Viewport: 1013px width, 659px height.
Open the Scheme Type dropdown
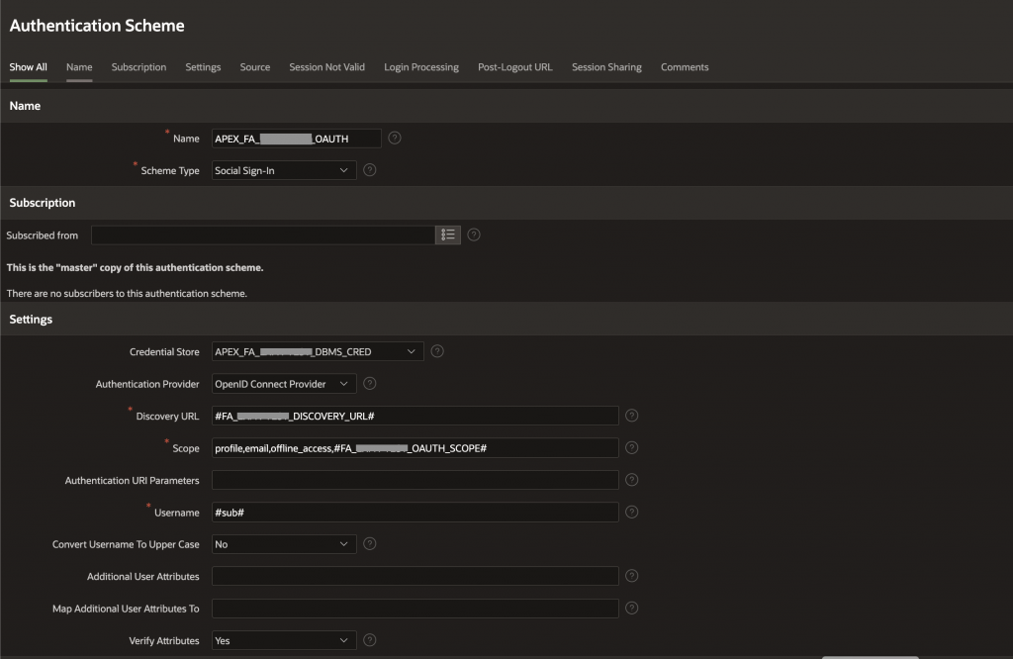click(284, 170)
